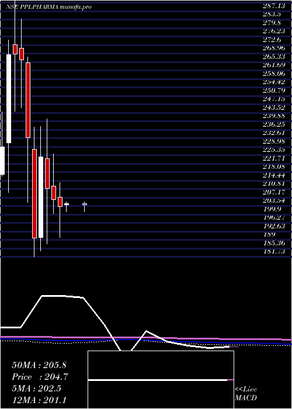Click the blue-outlined doji candle
Image resolution: width=292 pixels, height=409 pixels.
[85, 204]
